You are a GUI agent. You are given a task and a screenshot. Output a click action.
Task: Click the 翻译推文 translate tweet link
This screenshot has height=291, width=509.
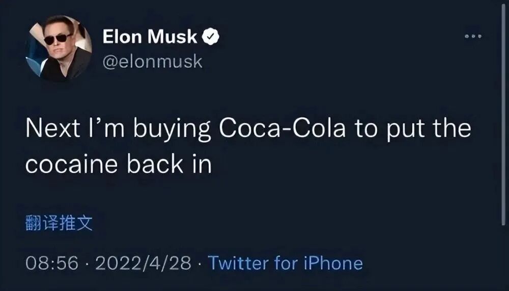(59, 223)
